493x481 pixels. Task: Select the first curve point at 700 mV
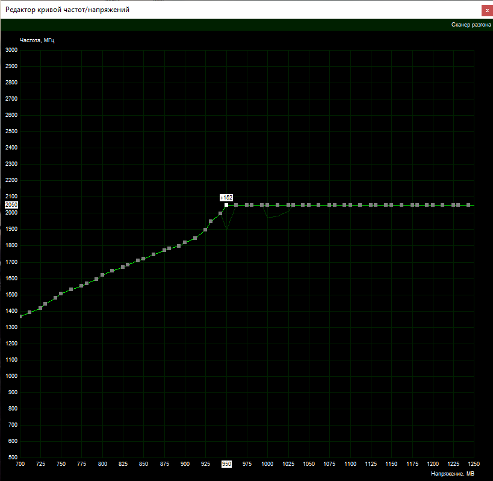coord(20,316)
